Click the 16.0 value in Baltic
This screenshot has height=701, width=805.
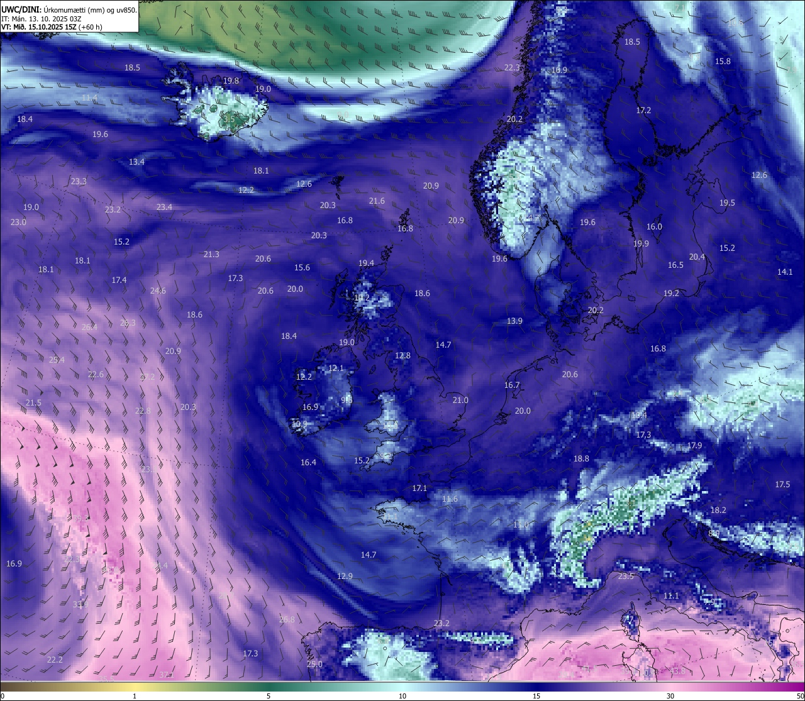tap(654, 227)
